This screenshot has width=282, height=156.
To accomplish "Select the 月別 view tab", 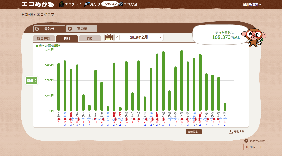I will pos(90,39).
